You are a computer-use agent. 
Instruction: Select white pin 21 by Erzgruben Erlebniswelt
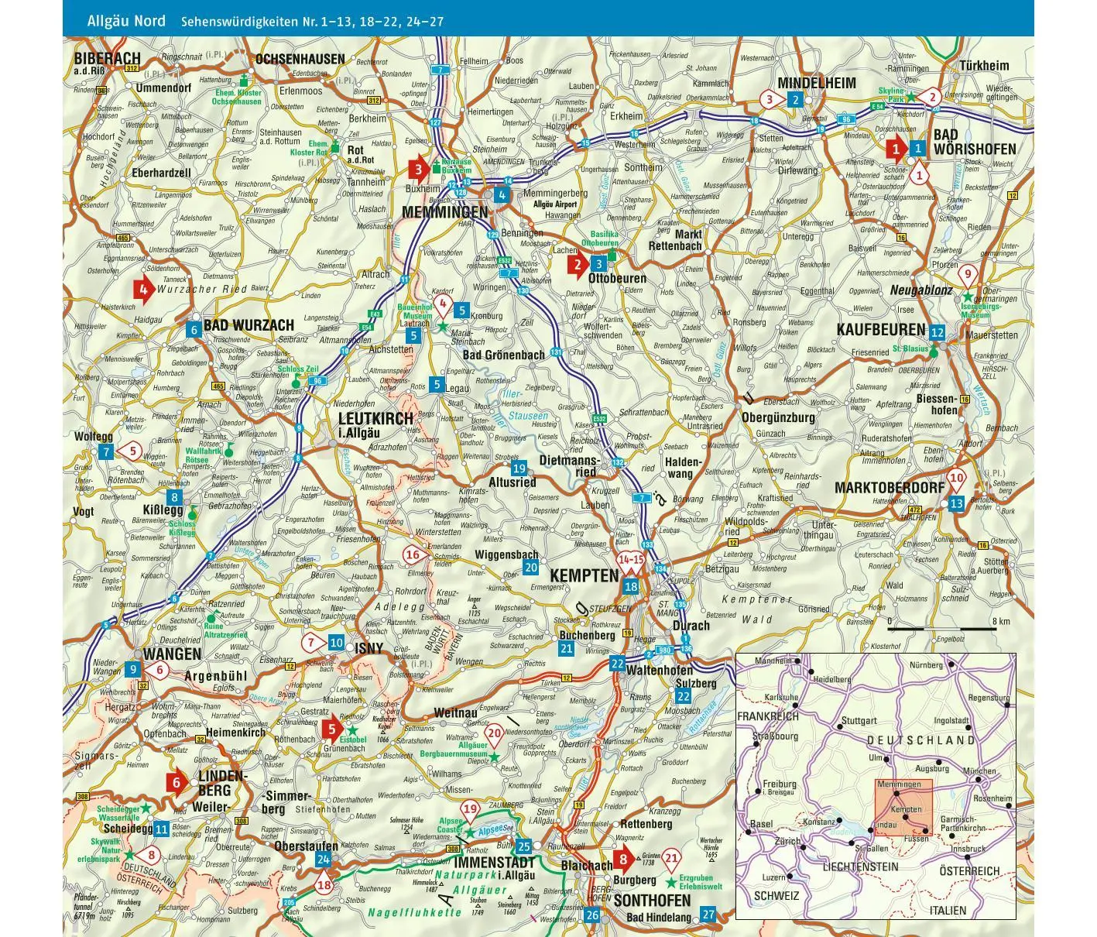coord(672,859)
